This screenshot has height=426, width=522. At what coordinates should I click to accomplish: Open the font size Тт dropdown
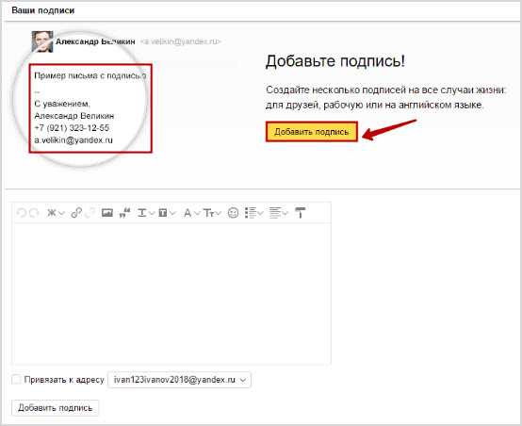coord(212,212)
